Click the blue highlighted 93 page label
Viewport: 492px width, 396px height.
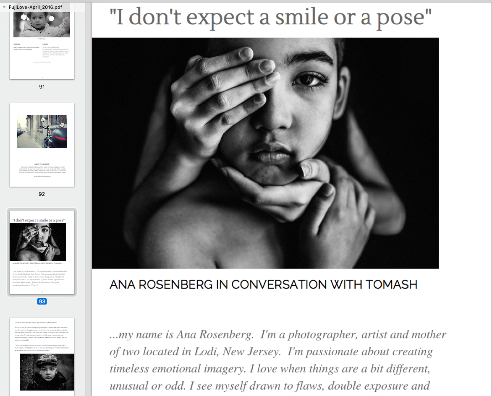click(x=42, y=301)
